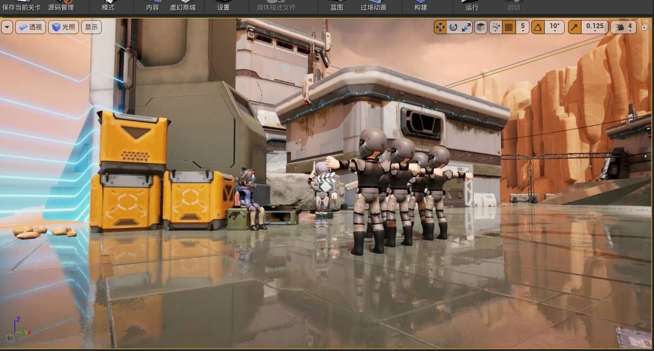Image resolution: width=654 pixels, height=351 pixels.
Task: Click the world/local coordinate space cube icon
Action: click(x=481, y=27)
